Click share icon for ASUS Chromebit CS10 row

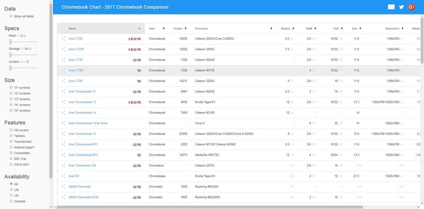[63, 197]
